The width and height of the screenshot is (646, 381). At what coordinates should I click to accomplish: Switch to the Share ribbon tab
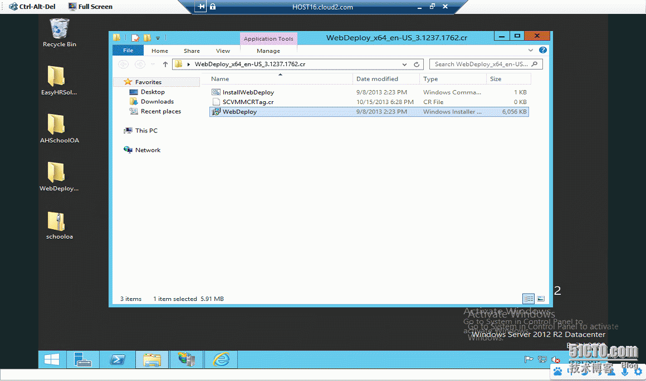tap(192, 51)
